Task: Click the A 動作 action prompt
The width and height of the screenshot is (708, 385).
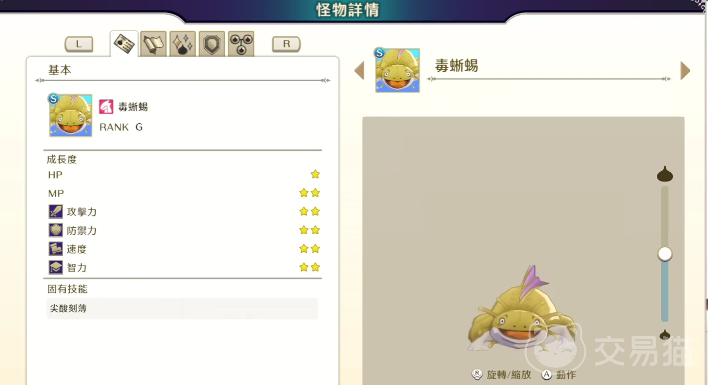Action: point(558,375)
